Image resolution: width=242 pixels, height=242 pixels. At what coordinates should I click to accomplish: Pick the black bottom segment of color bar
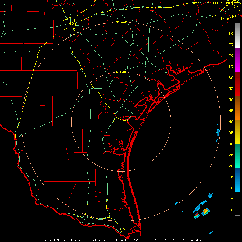point(237,204)
